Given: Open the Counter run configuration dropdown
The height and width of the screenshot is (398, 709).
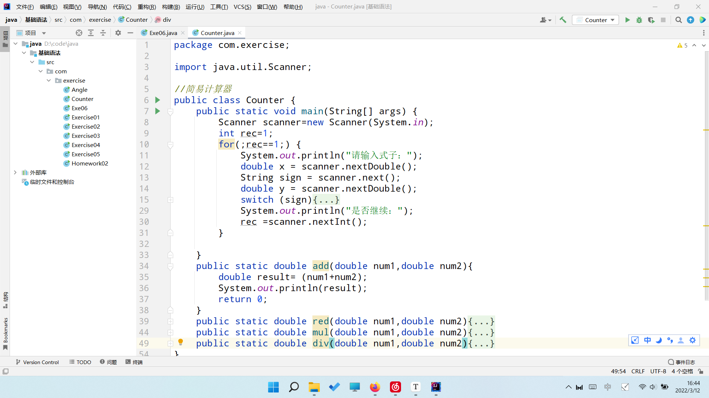Looking at the screenshot, I should pyautogui.click(x=596, y=20).
